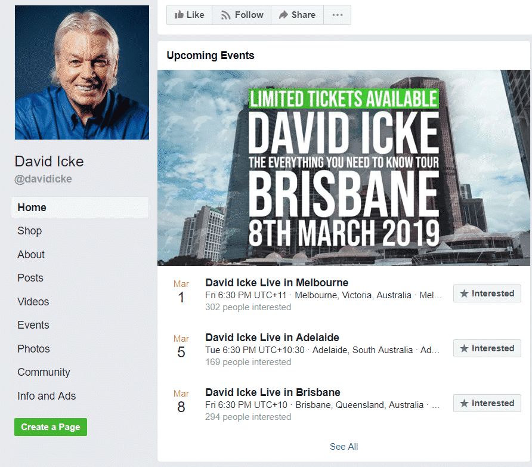Open the Photos section
Screen dimensions: 532x467
tap(33, 349)
